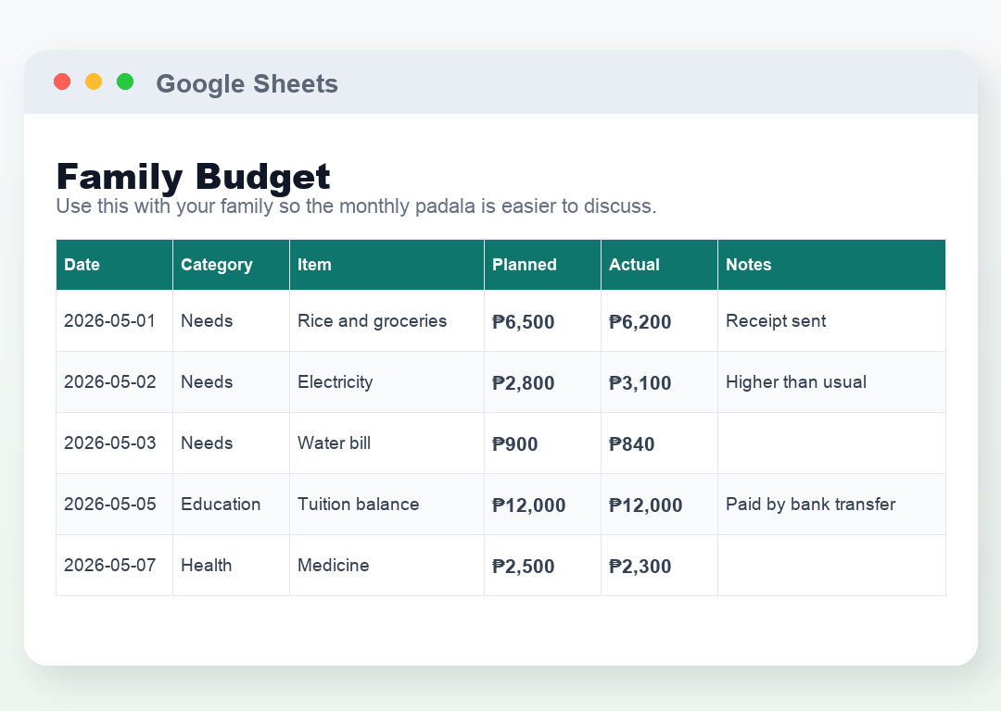The width and height of the screenshot is (1001, 711).
Task: Select the Paid by bank transfer note
Action: [831, 505]
